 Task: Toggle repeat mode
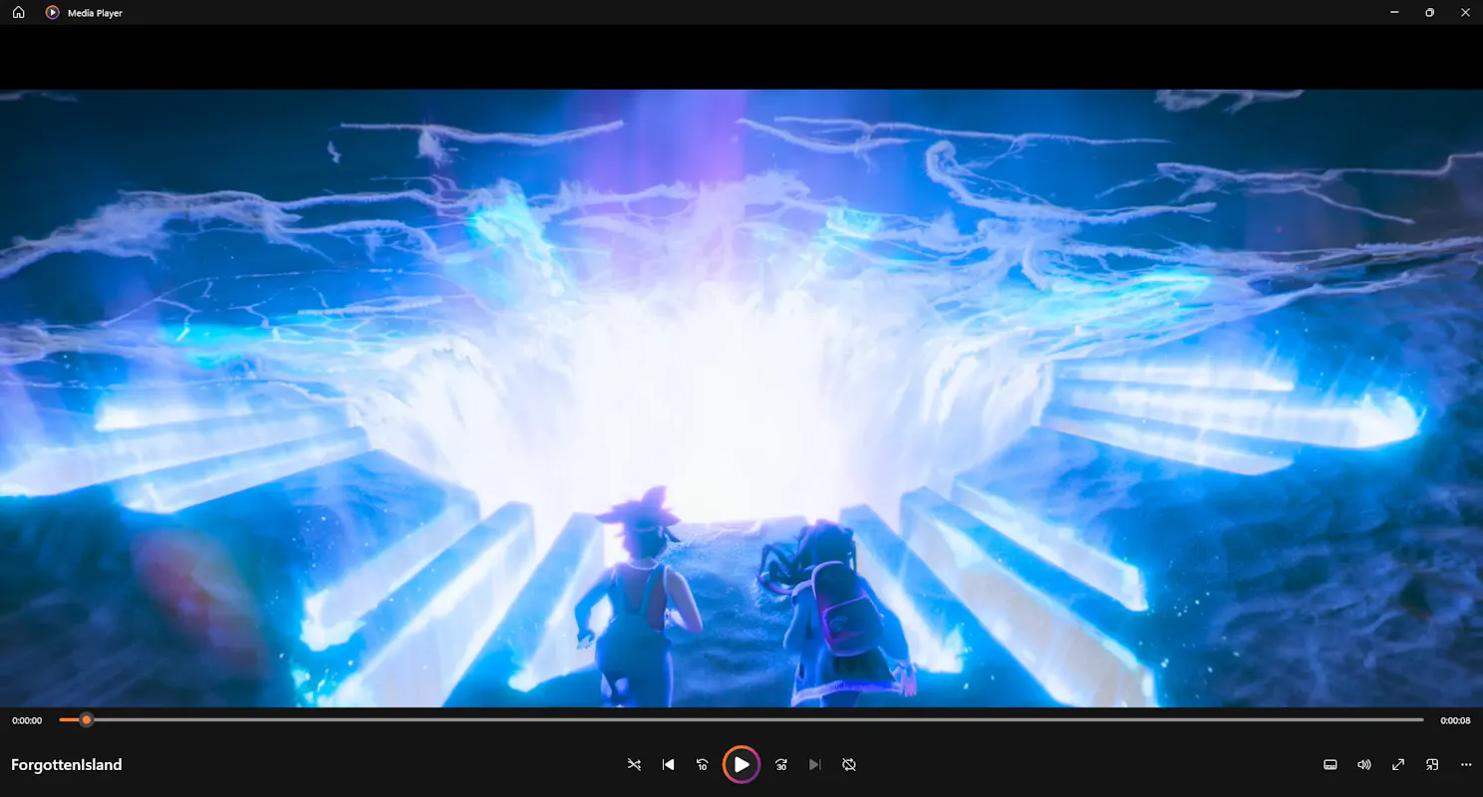849,765
